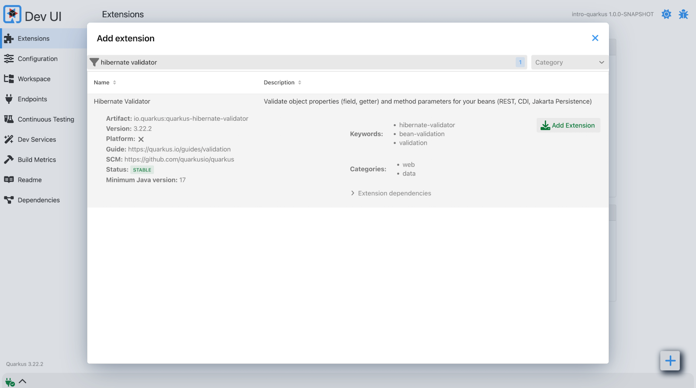The image size is (696, 388).
Task: Click the green download icon on Add Extension
Action: (x=545, y=125)
